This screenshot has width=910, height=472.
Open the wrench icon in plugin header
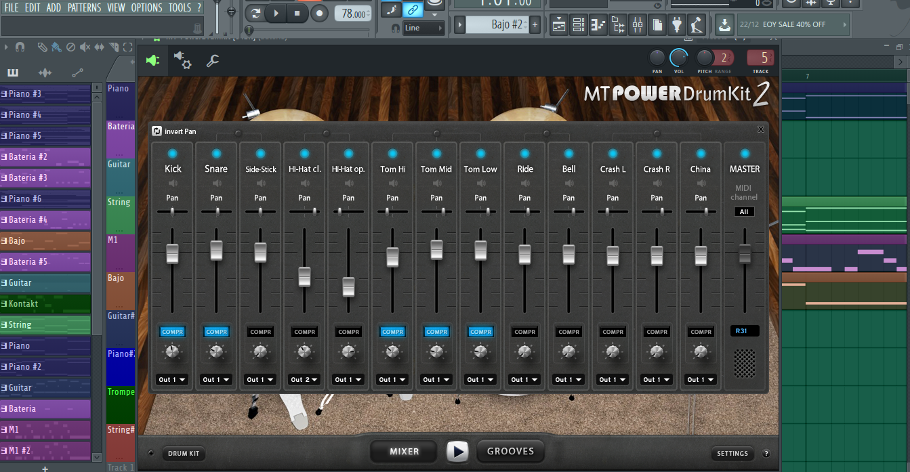[x=213, y=61]
